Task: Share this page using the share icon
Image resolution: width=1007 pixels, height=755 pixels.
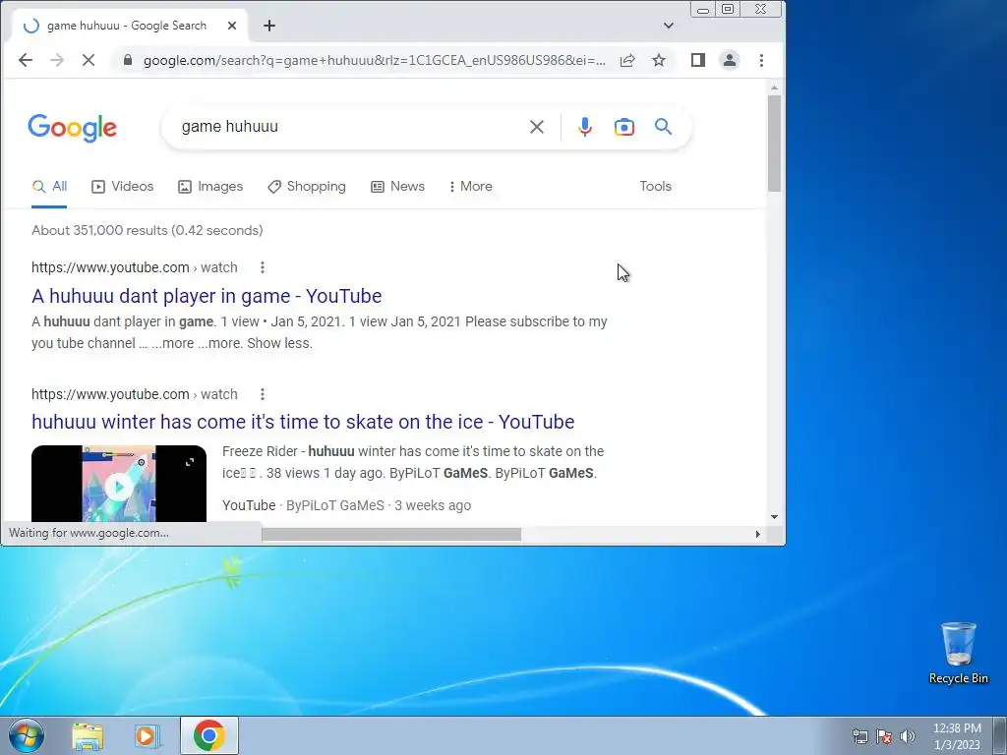Action: [627, 60]
